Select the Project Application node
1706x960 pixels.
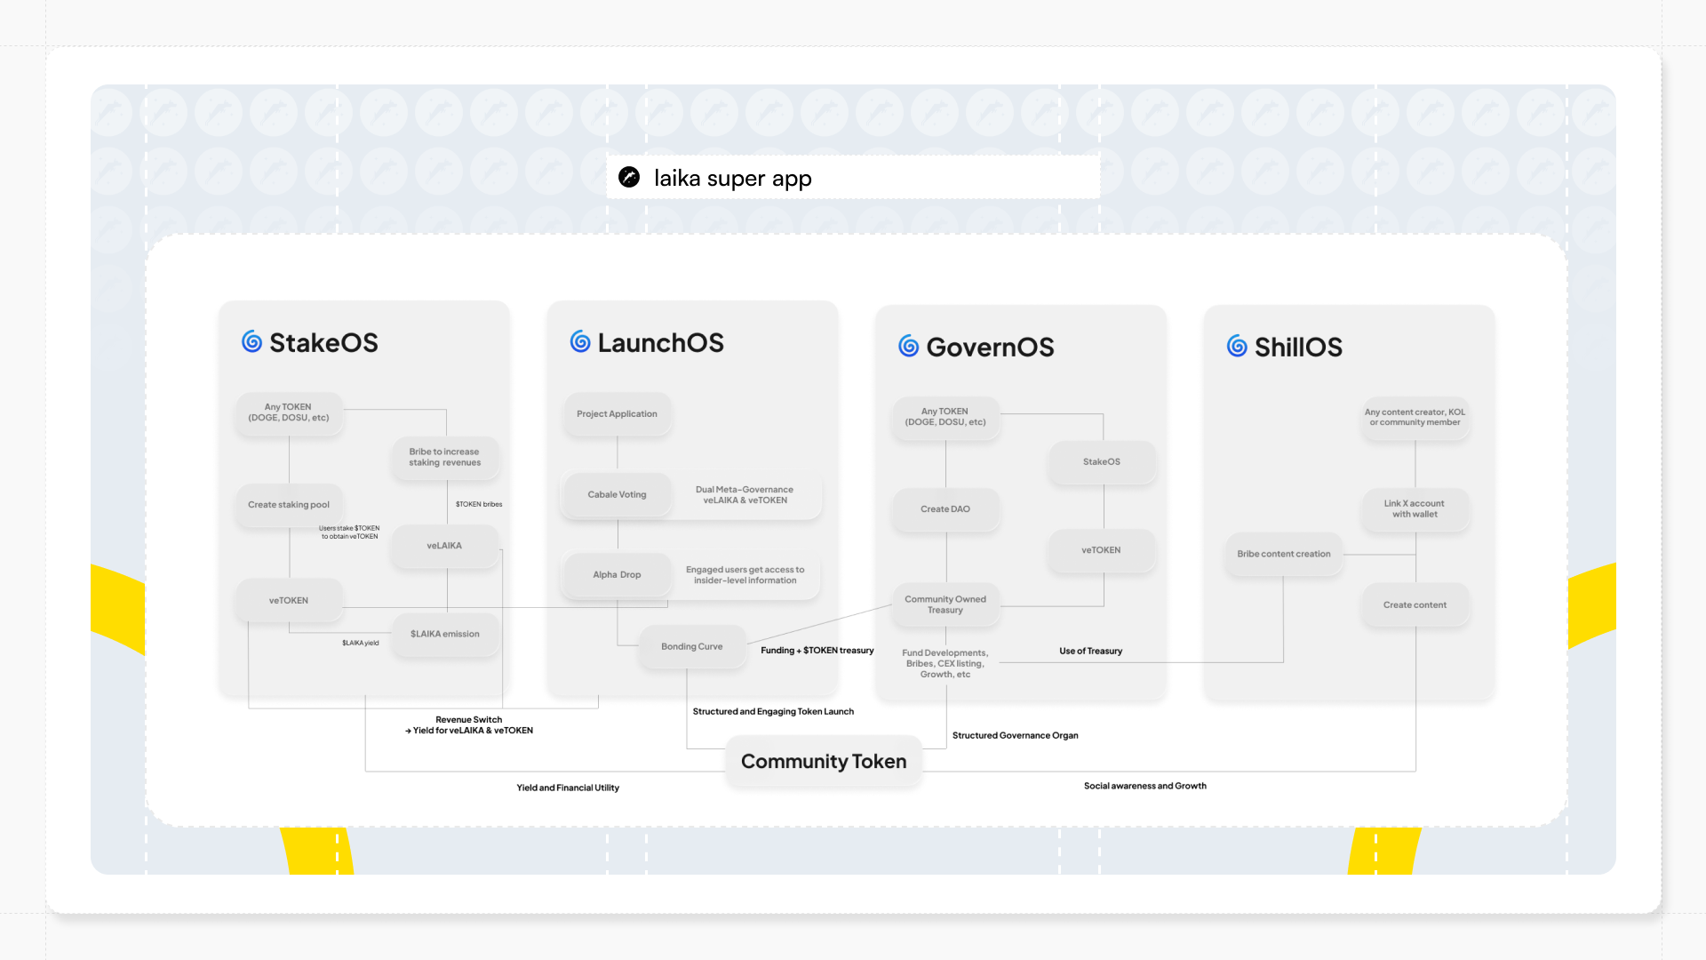[617, 414]
